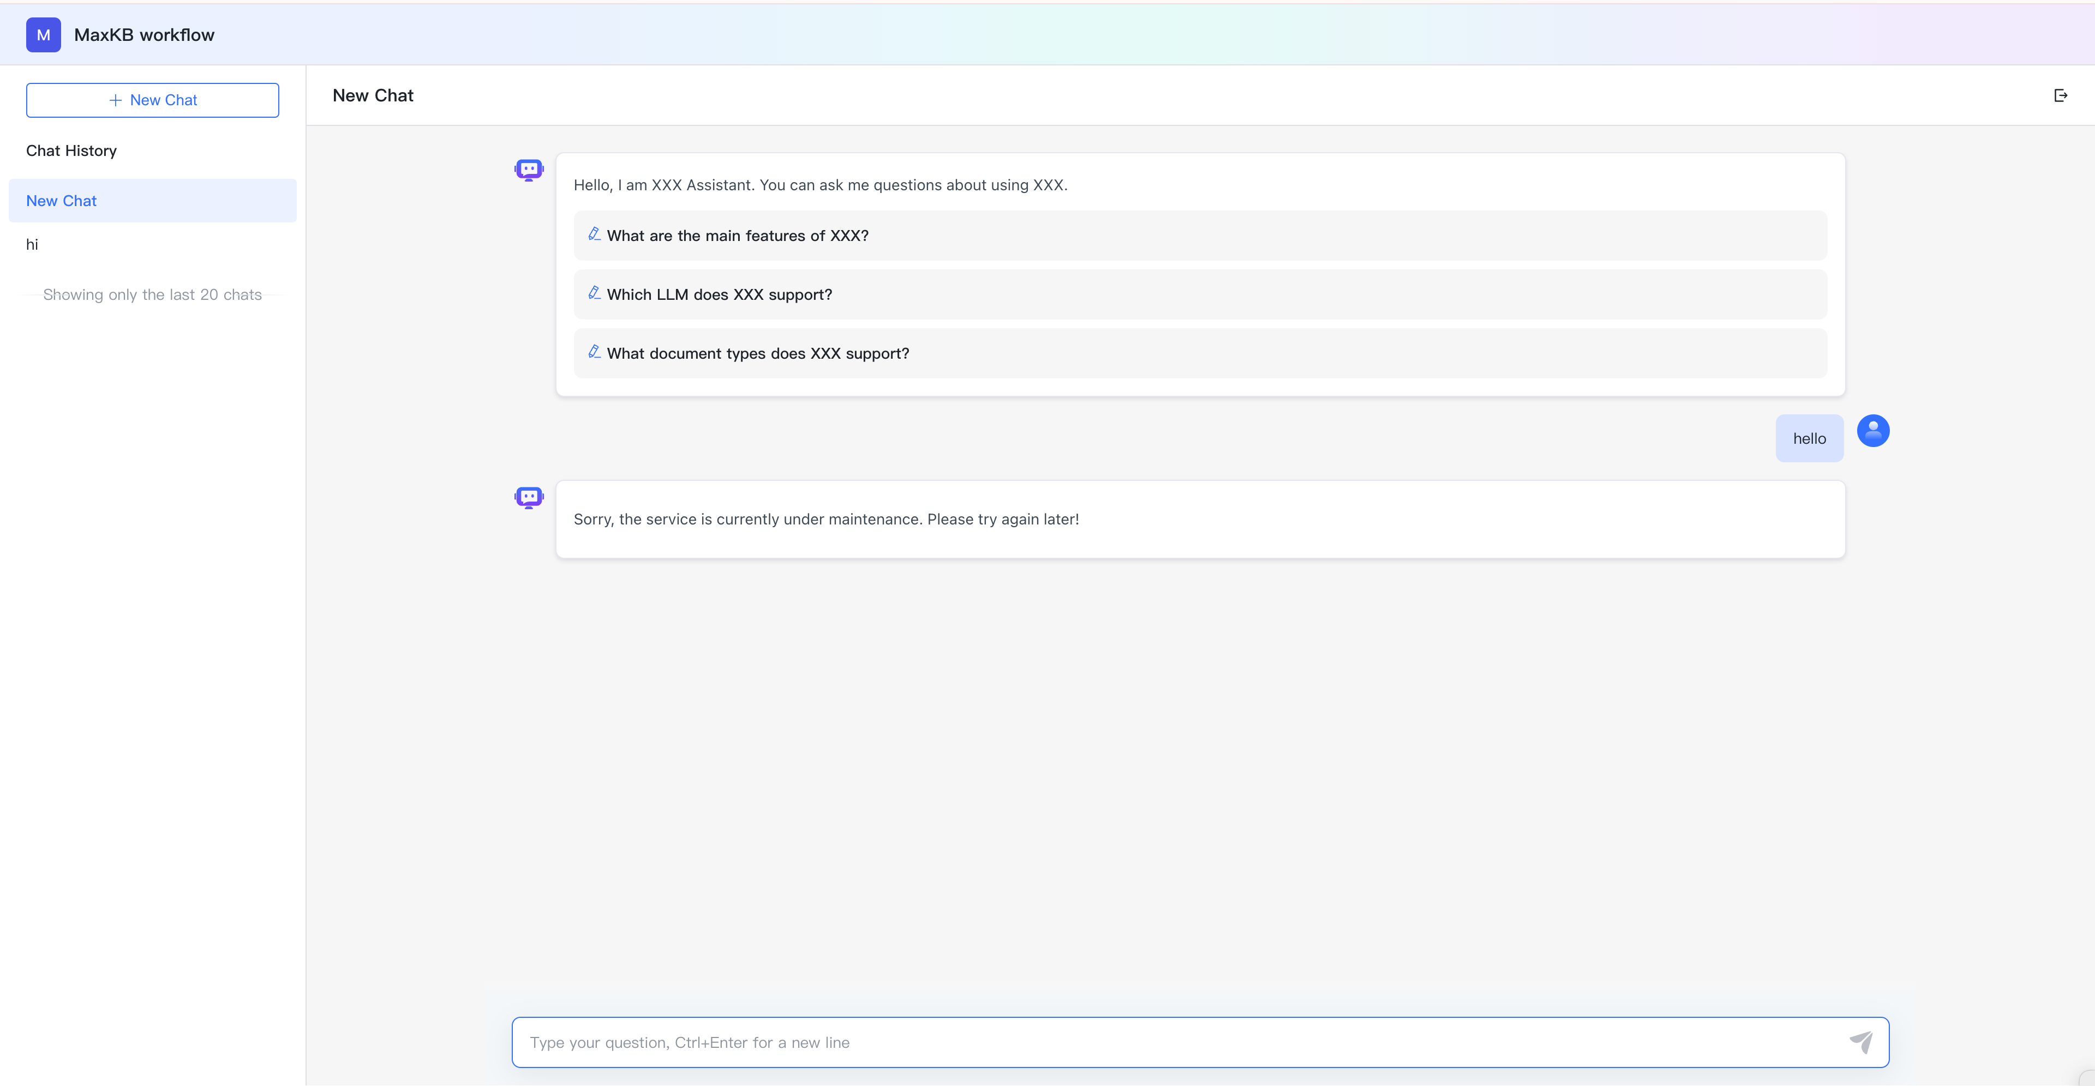Click the bot avatar beside the greeting message

tap(529, 170)
